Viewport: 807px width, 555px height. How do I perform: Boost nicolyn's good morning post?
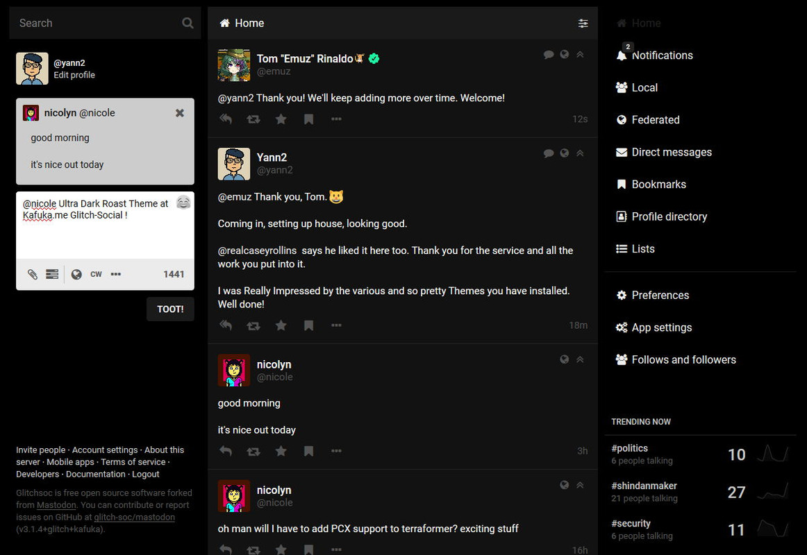click(x=253, y=451)
